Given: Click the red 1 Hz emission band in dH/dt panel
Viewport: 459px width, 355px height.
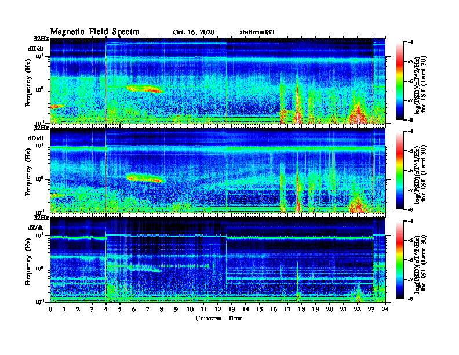Looking at the screenshot, I should (145, 89).
